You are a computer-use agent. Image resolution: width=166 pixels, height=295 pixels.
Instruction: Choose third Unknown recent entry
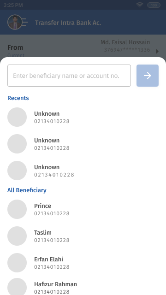(83, 171)
